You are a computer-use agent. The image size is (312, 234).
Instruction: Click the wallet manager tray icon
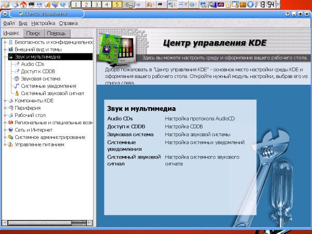243,4
